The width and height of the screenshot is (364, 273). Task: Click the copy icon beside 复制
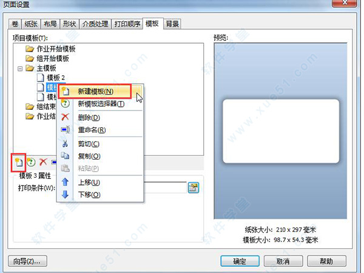coord(66,156)
